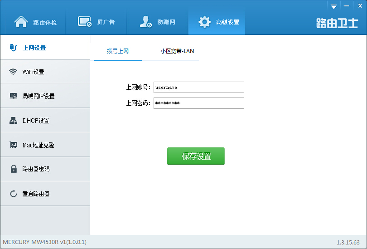Open the 路由体检 home icon

point(21,22)
